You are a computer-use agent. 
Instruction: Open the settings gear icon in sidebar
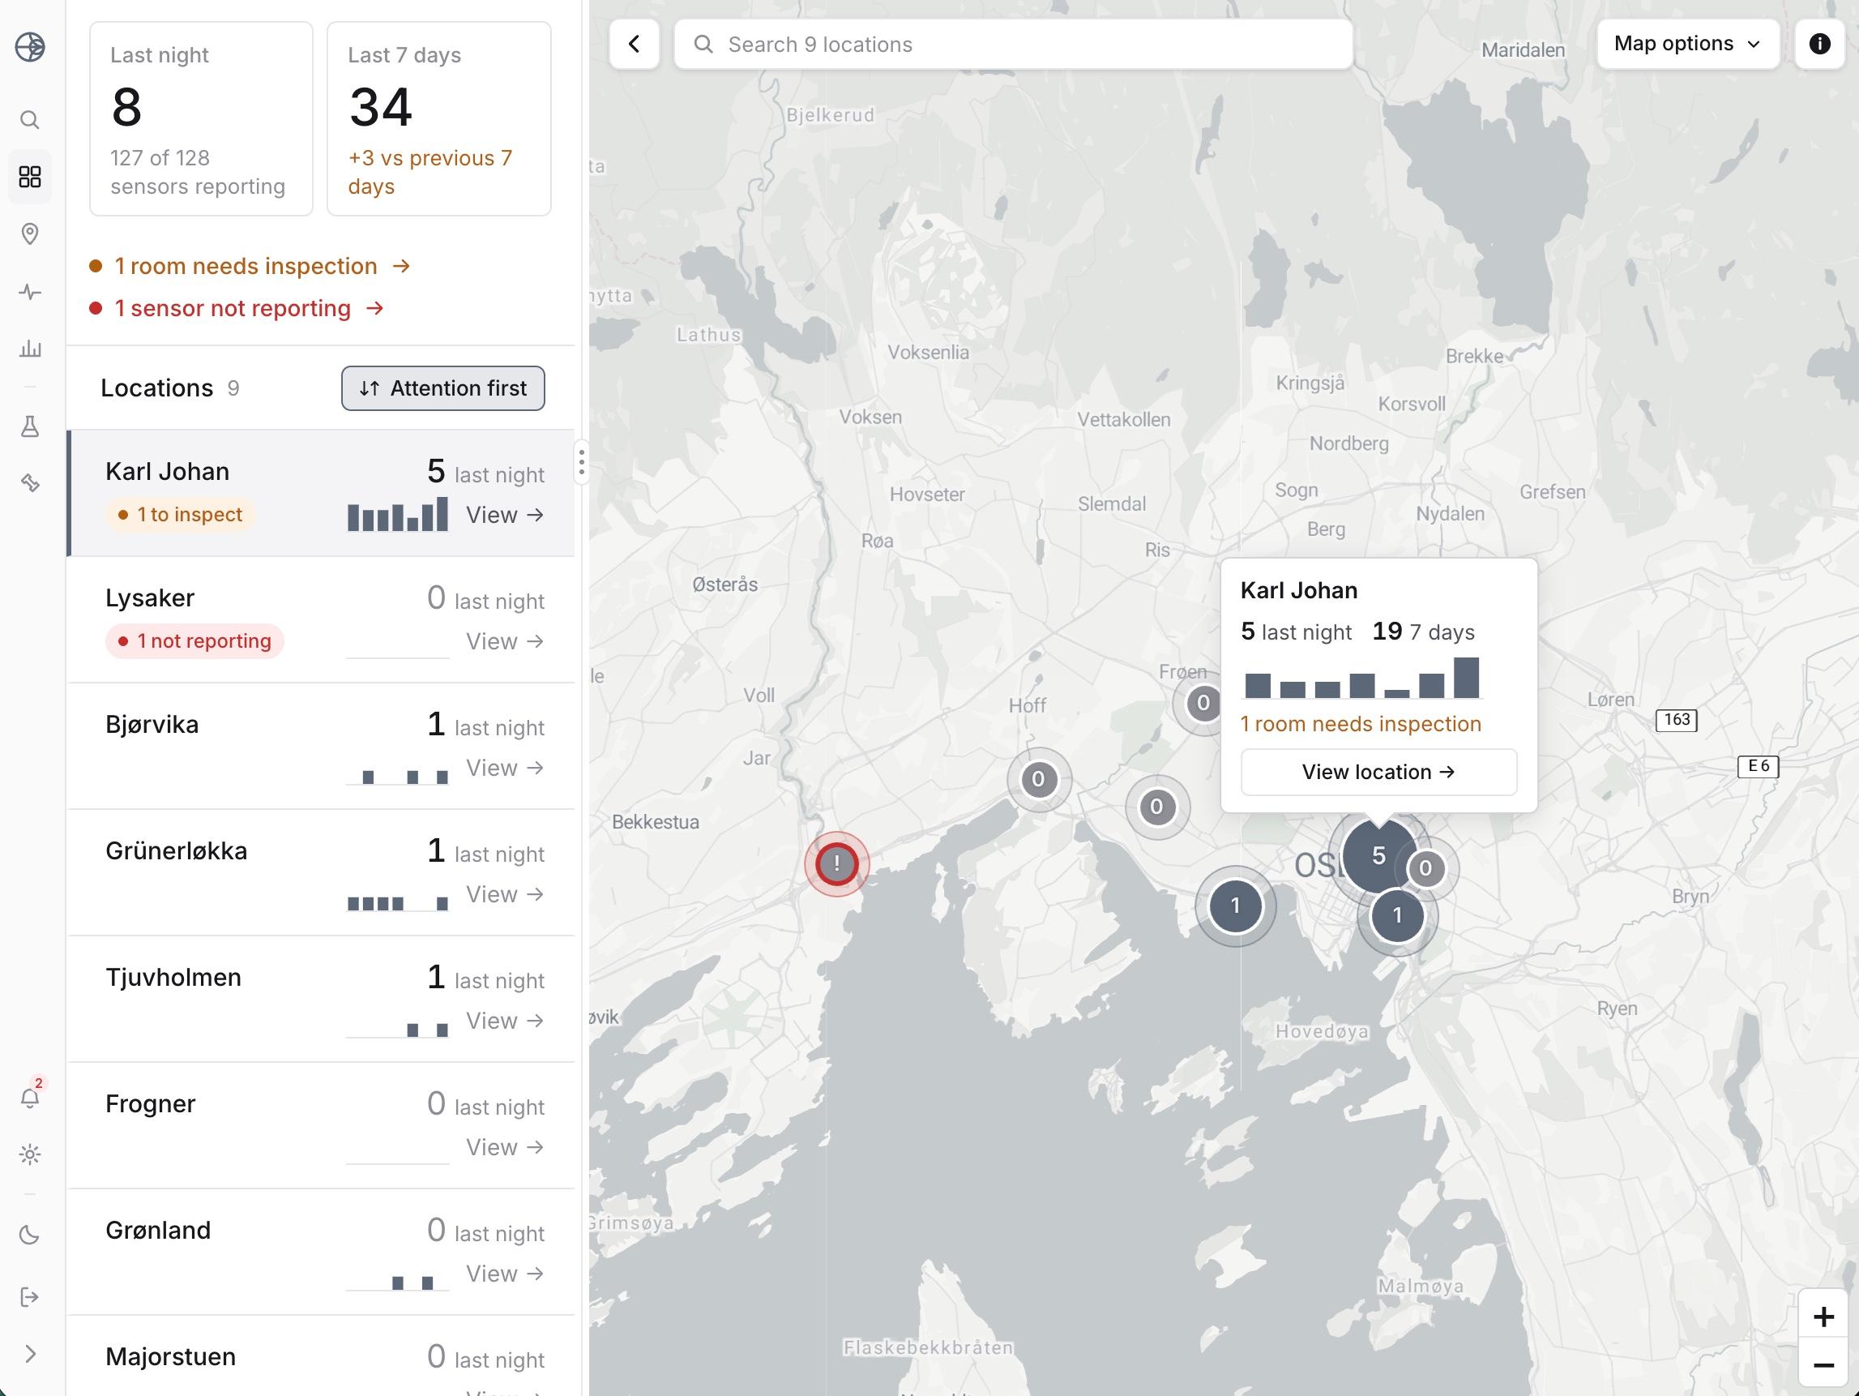click(x=30, y=1154)
